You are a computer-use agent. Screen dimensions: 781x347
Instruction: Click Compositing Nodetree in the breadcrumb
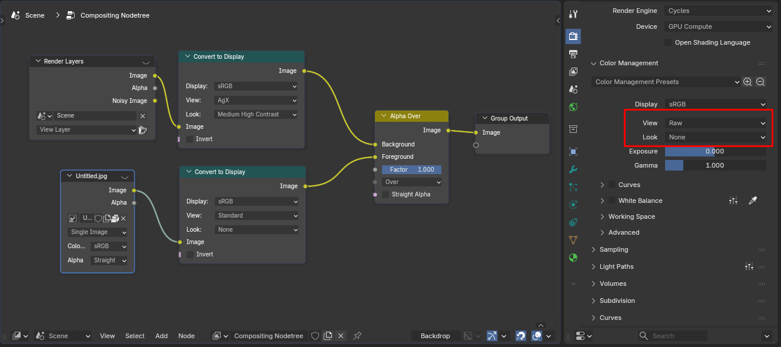coord(115,15)
